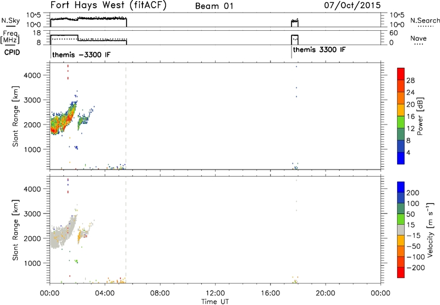The image size is (440, 305).
Task: Click the 'N.Search' legend label
Action: coord(425,20)
